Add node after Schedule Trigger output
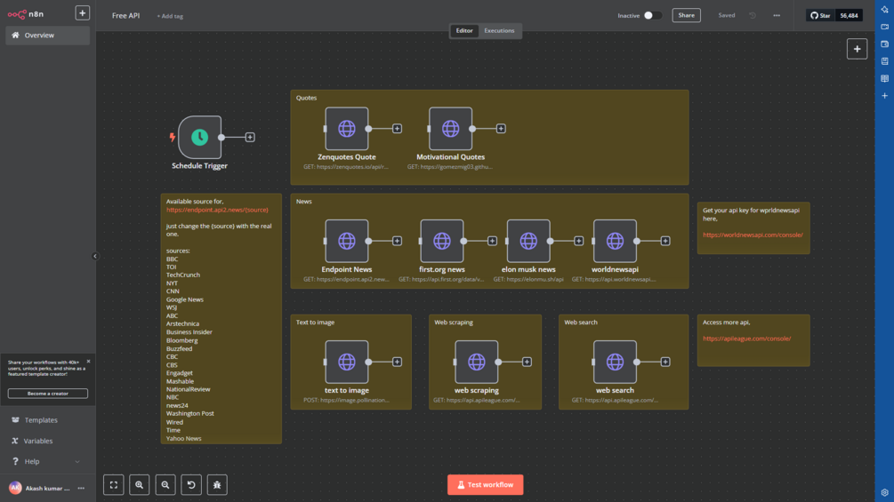The image size is (894, 502). [x=250, y=137]
